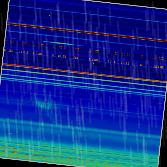Click the short cyan dash near left edge
Screen dimensions: 167x167
click(x=10, y=133)
